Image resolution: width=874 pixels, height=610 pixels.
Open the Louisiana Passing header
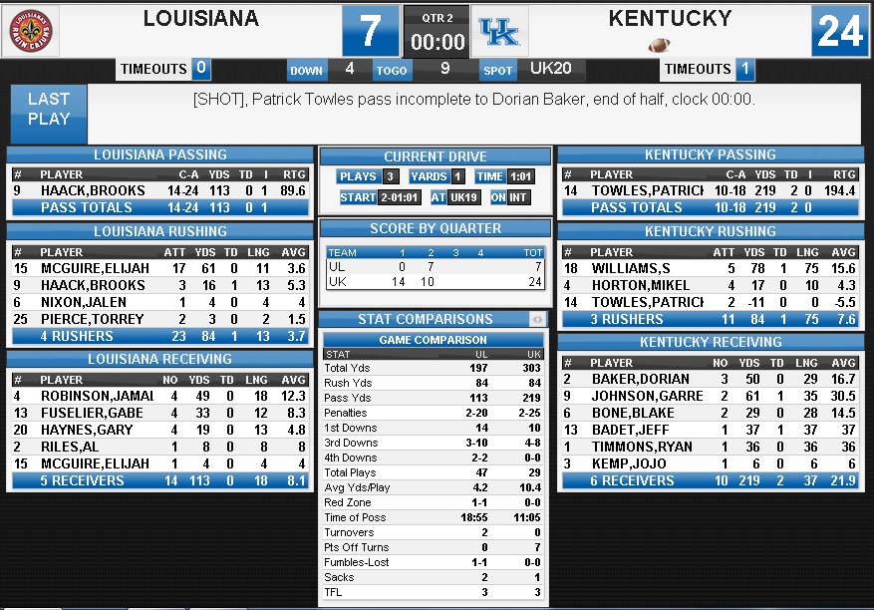point(160,155)
